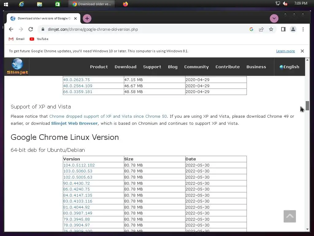
Task: Download Linux version 102.0.5005.63
Action: coord(78,177)
